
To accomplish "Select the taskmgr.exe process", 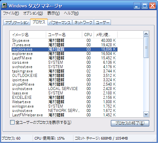I will (65, 71).
